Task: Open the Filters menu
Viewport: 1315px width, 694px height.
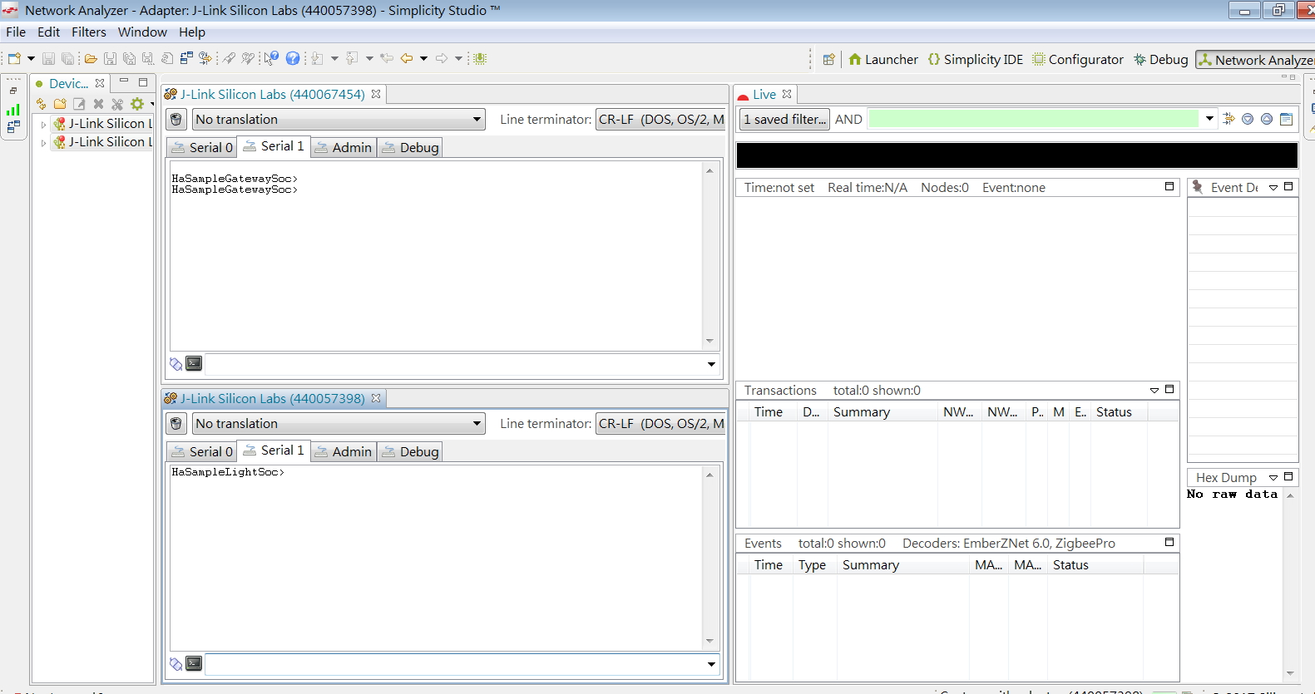Action: pos(89,32)
